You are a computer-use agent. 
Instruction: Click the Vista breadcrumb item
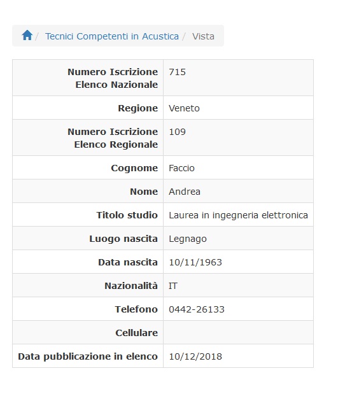203,36
